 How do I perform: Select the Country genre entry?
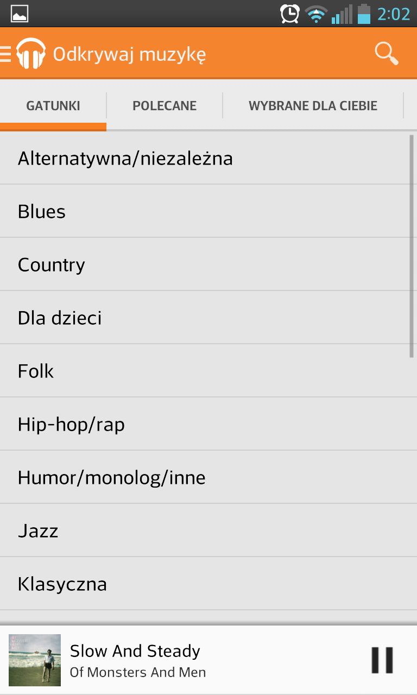pos(52,264)
